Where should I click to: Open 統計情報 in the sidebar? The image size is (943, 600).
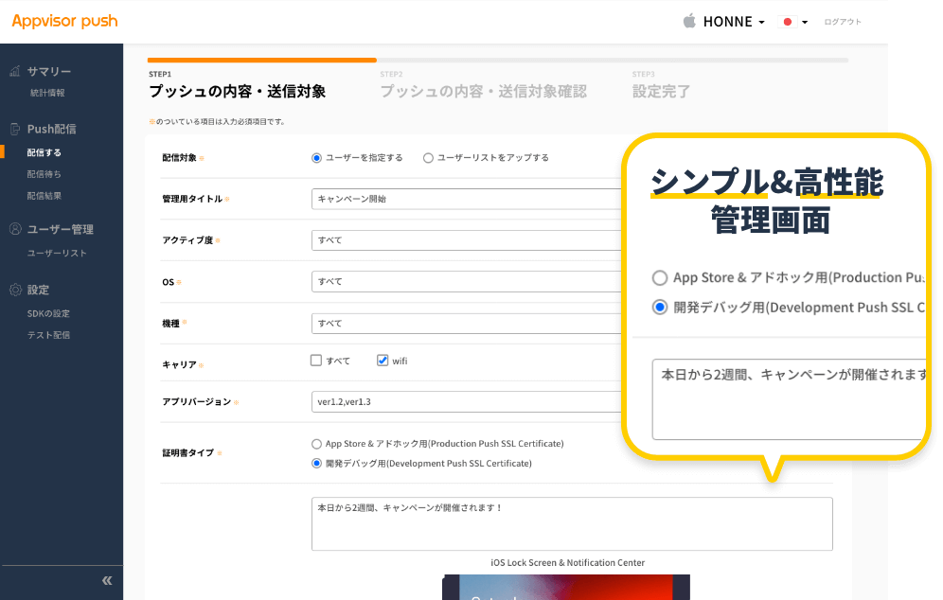point(47,93)
